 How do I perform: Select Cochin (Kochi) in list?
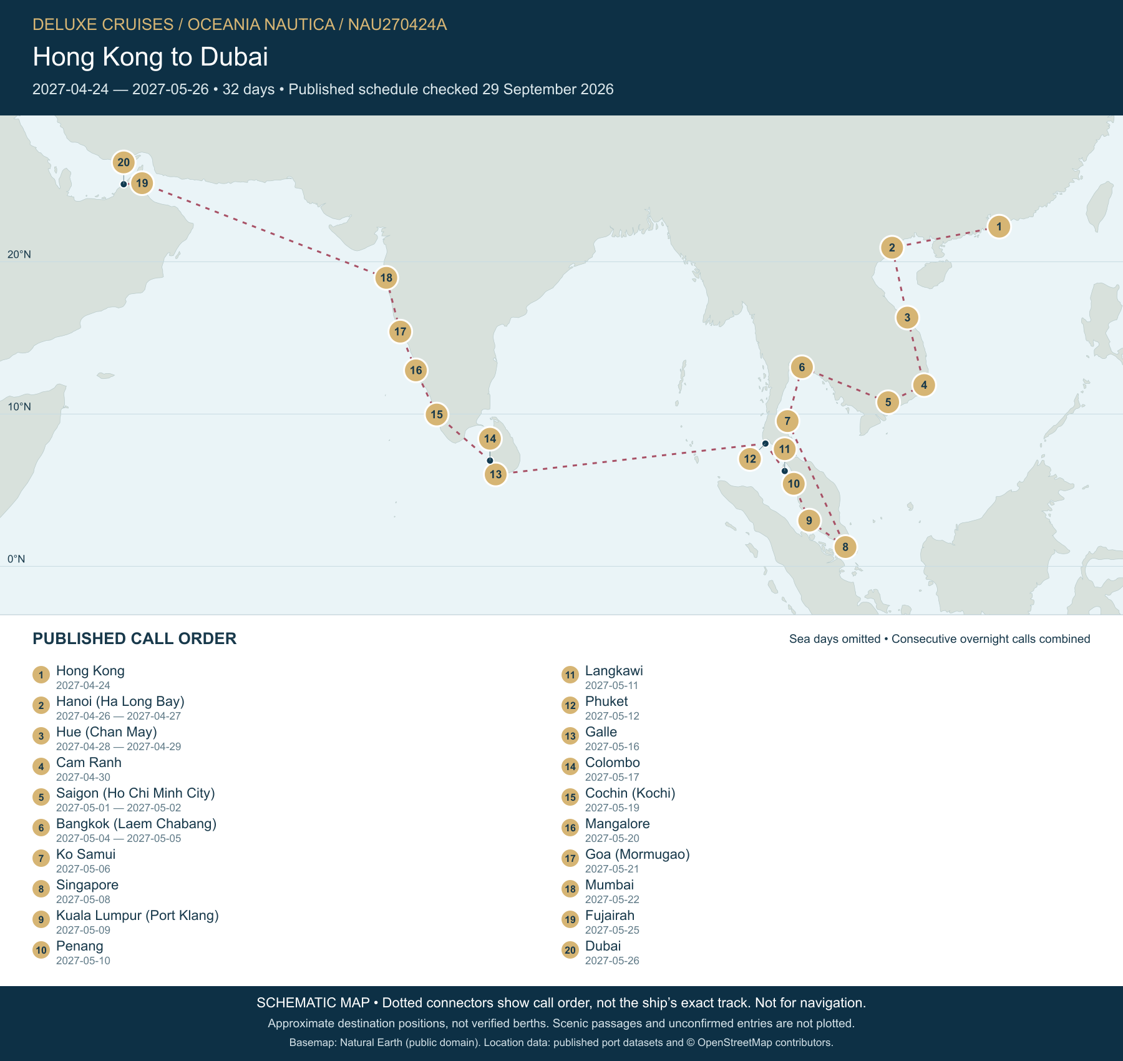click(619, 799)
